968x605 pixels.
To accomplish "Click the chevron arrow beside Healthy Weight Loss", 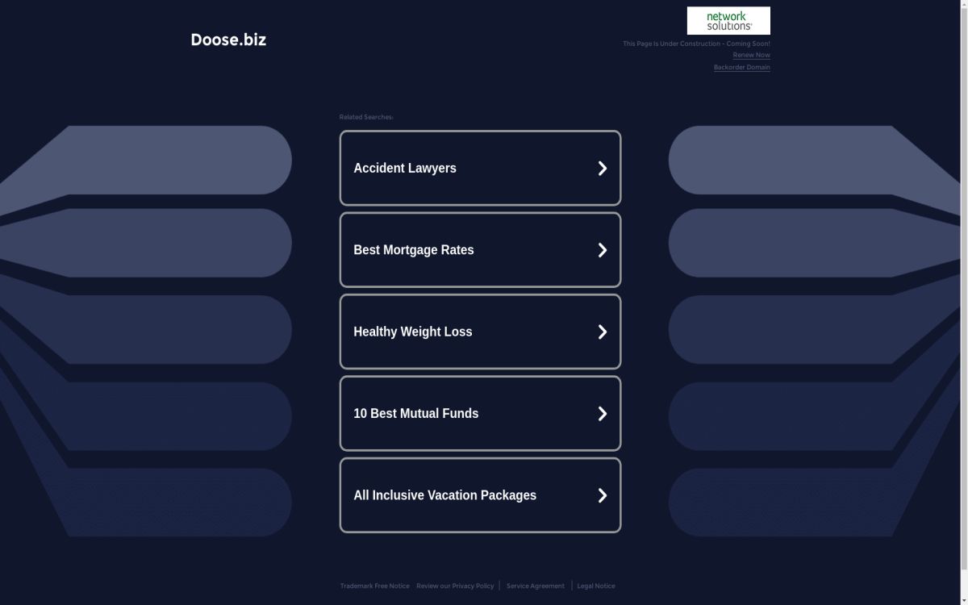I will coord(602,332).
